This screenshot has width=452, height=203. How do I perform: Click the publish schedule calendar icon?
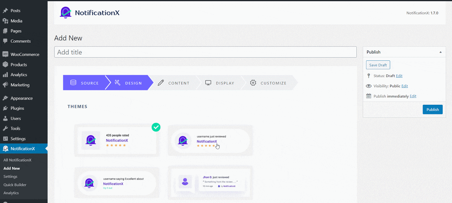(369, 96)
